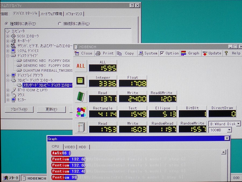Expand the キーボード tree node
The height and width of the screenshot is (182, 242).
point(8,41)
